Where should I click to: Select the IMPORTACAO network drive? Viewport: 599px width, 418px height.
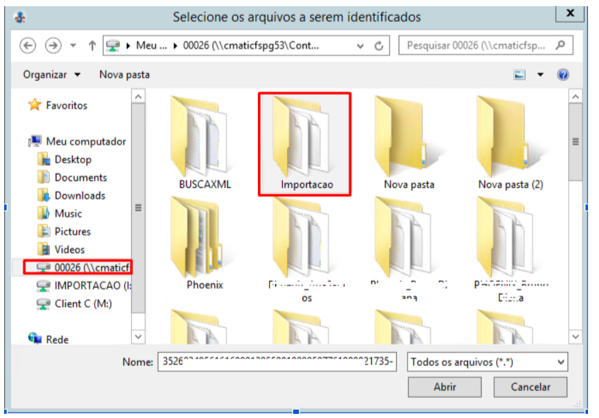point(84,286)
